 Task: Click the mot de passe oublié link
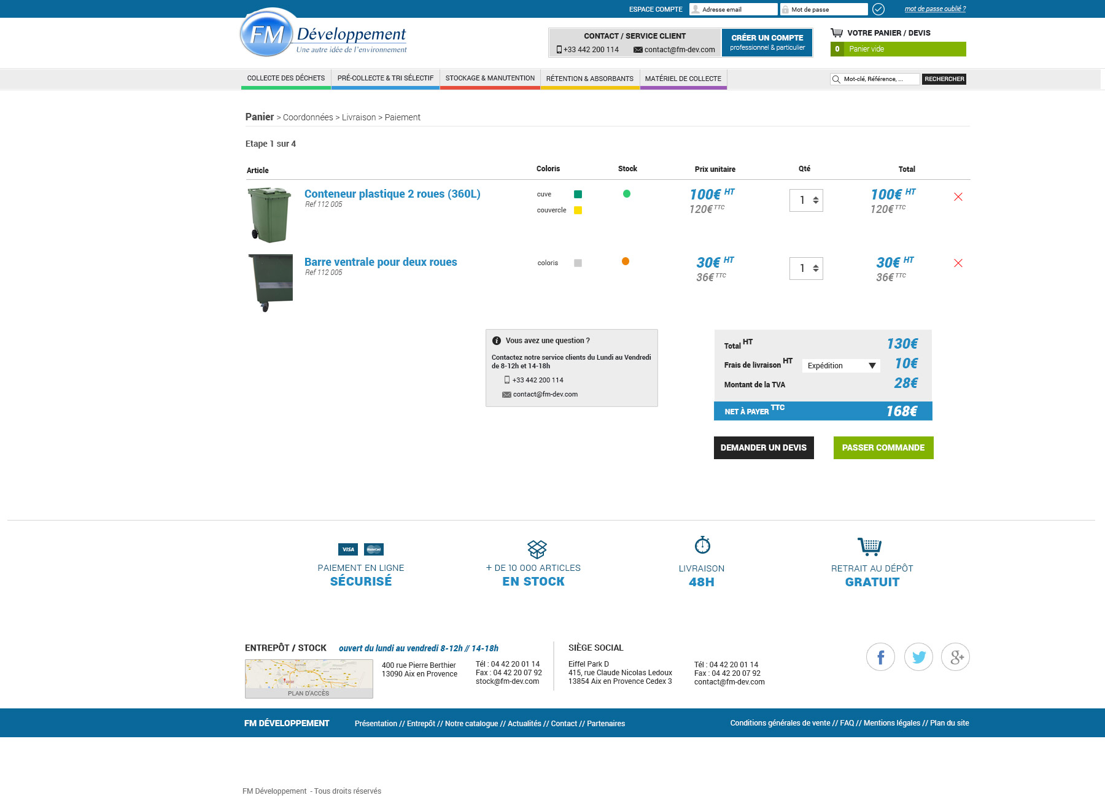point(935,9)
